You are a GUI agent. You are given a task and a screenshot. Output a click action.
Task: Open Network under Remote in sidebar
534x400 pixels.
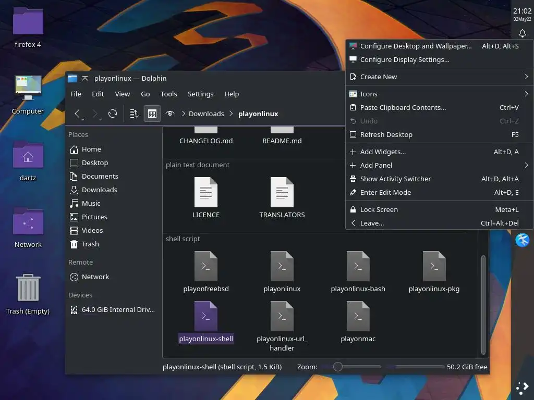coord(114,277)
